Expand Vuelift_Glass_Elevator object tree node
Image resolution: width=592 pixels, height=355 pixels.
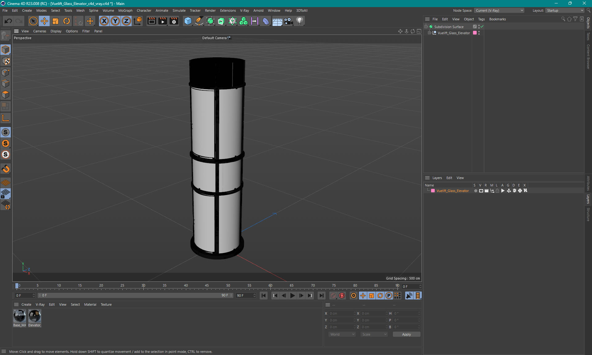tap(429, 33)
